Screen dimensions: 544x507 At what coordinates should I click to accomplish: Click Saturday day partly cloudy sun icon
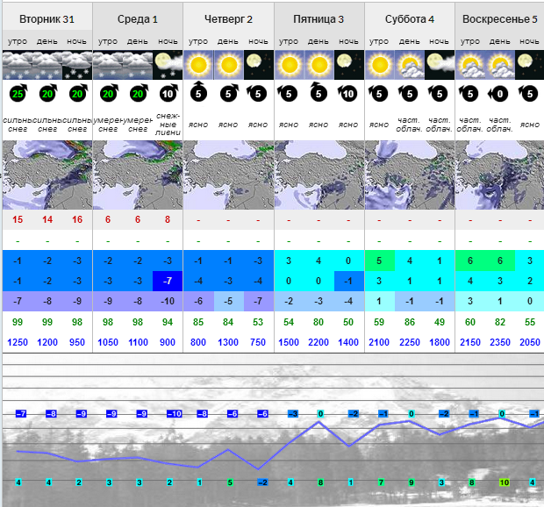click(x=410, y=65)
